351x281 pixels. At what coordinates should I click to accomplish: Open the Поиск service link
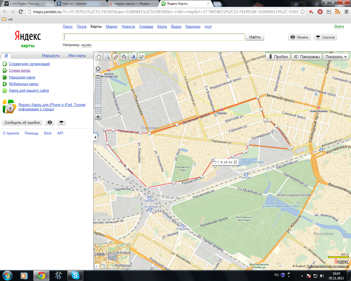tap(68, 27)
